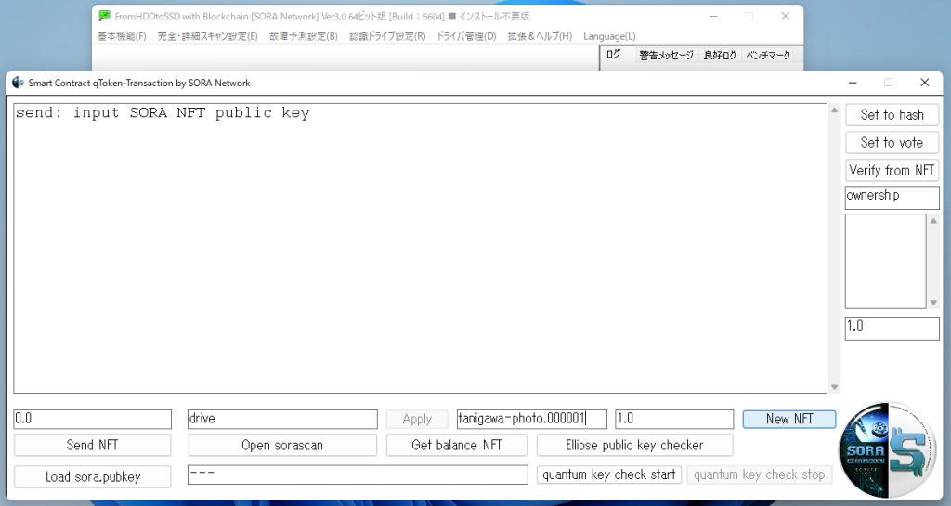951x506 pixels.
Task: Click the FromHDDtoSSD window title icon
Action: 104,16
